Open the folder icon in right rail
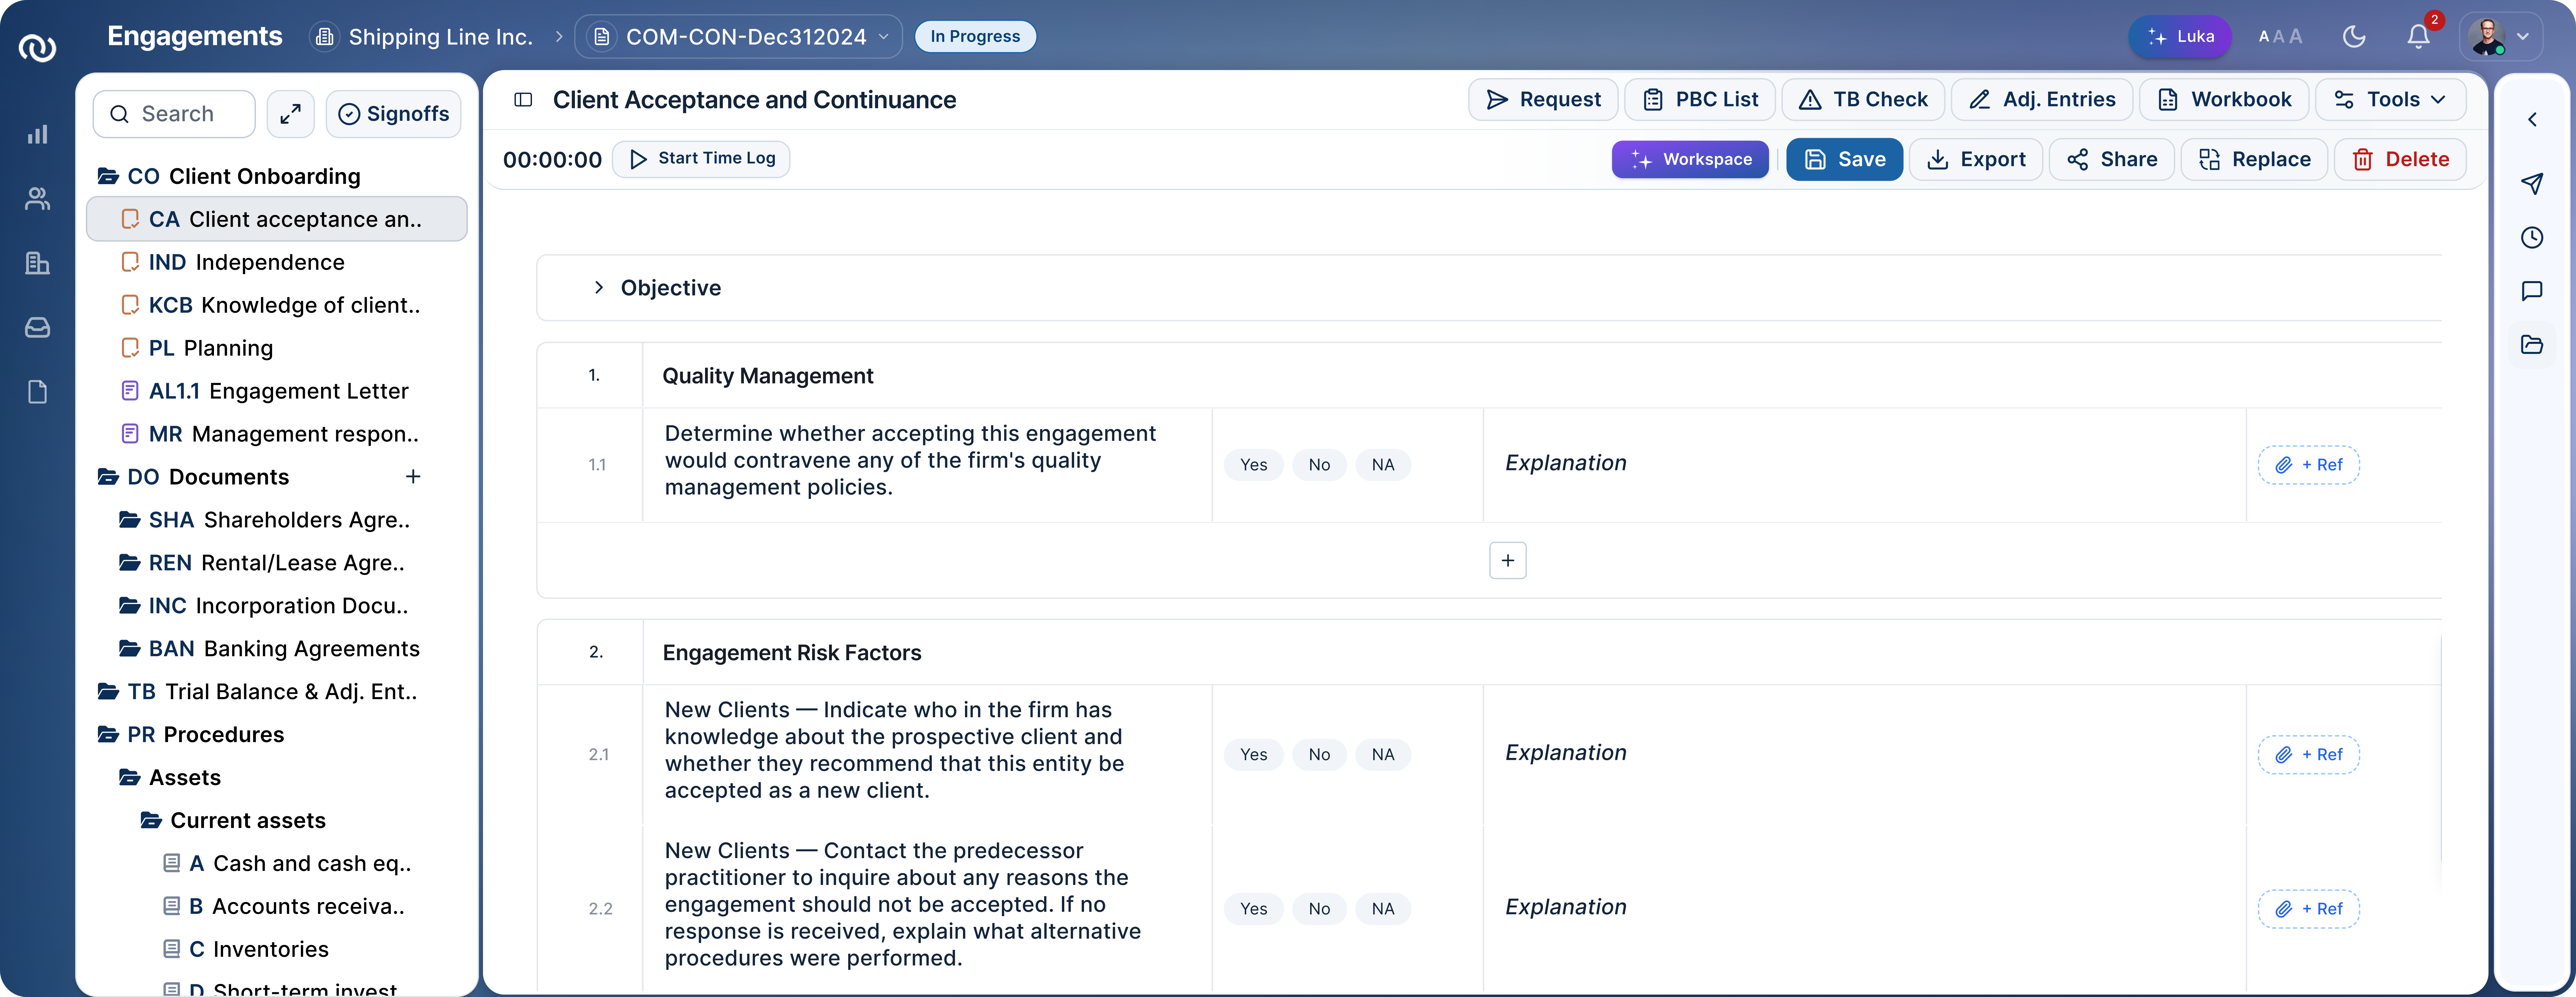 [2532, 345]
